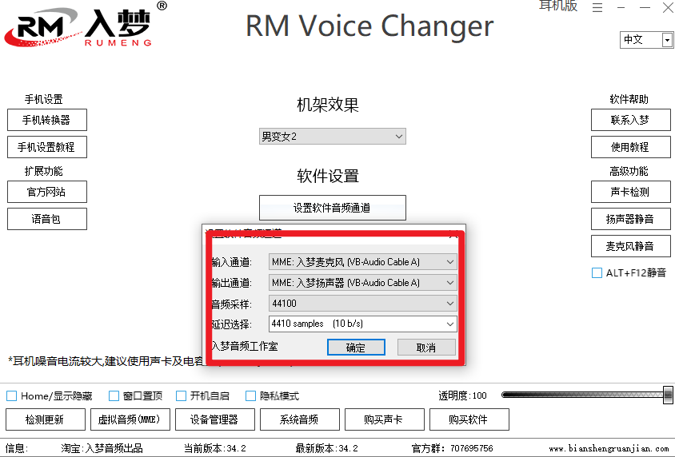Close the audio channel settings dialog
The image size is (675, 457).
coord(453,234)
